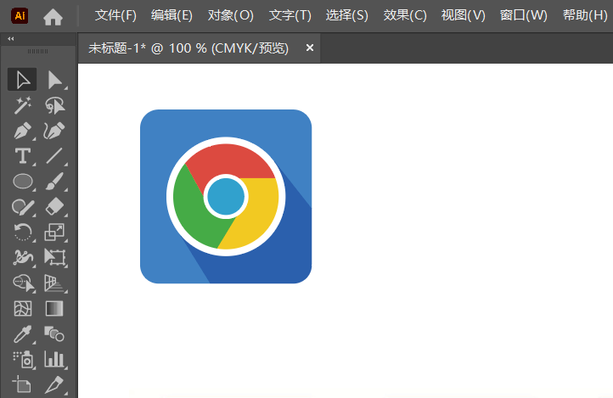
Task: Select the Perspective Grid tool
Action: [54, 283]
